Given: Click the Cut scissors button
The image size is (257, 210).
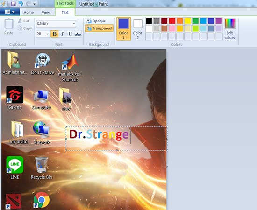Looking at the screenshot, I should coord(23,21).
